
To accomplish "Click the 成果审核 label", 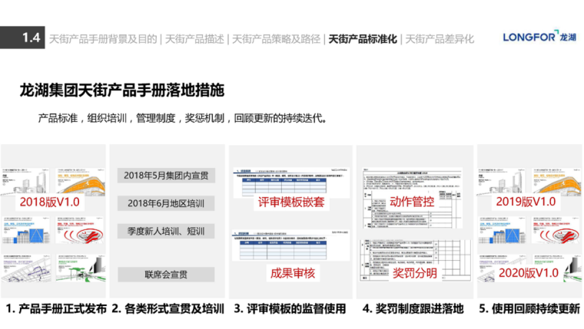I will [x=290, y=273].
